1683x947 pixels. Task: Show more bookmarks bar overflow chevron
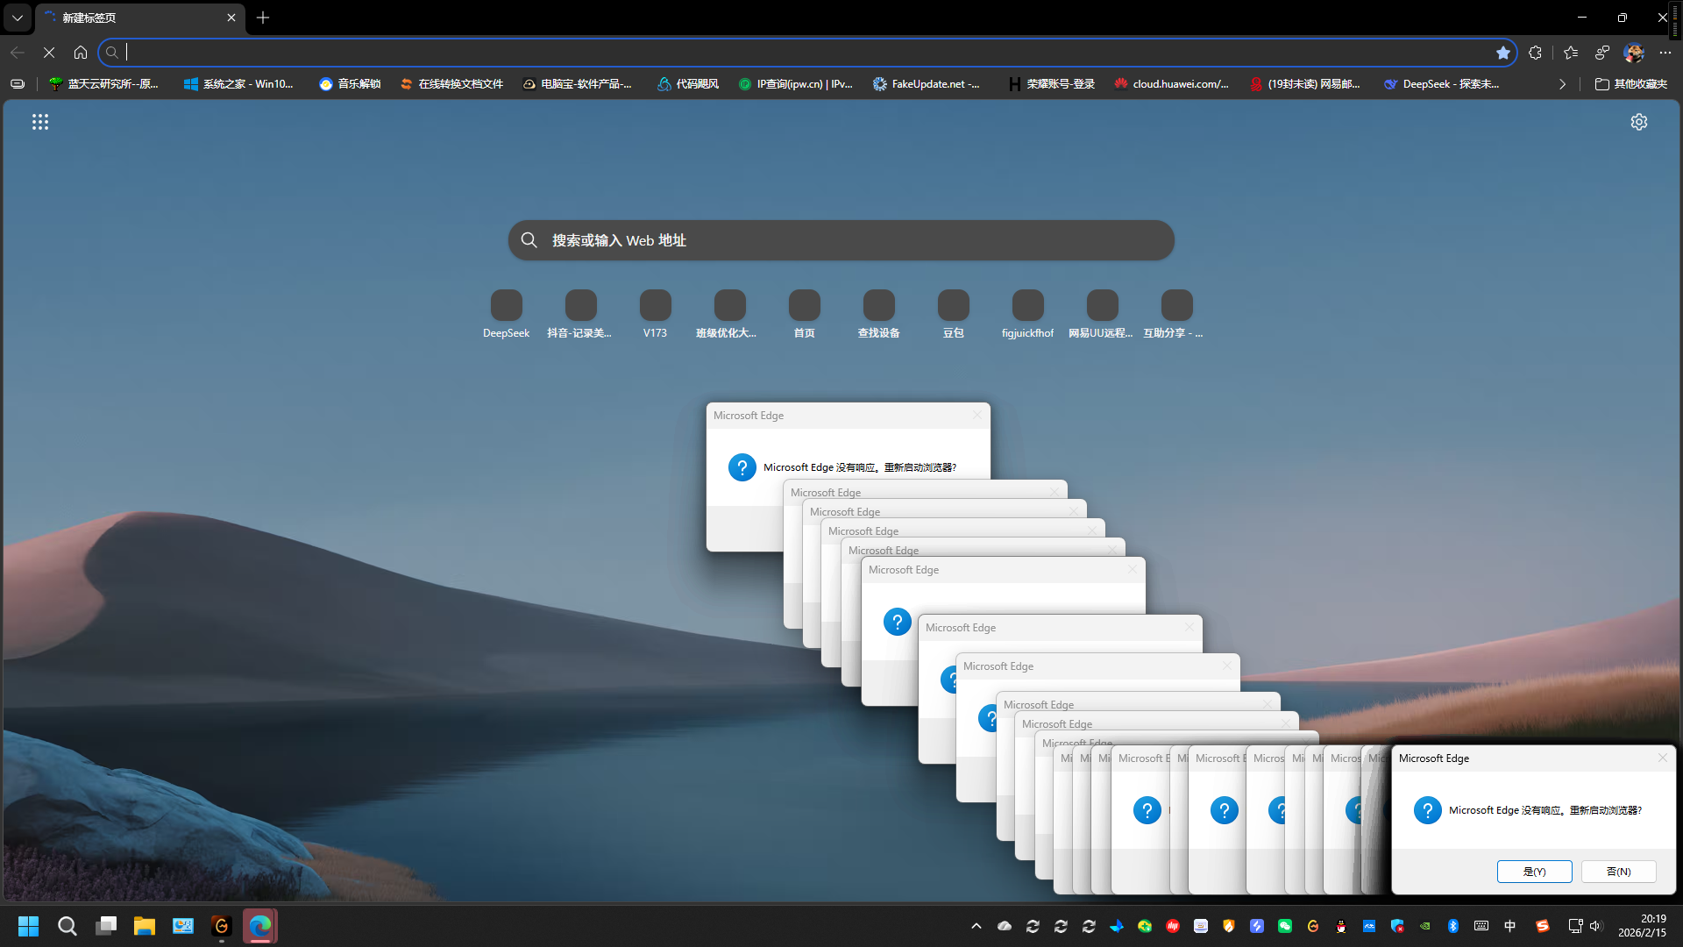tap(1562, 84)
